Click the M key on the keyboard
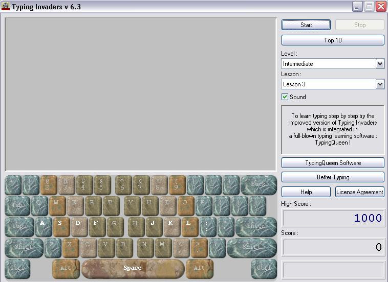This screenshot has width=388, height=282. point(163,248)
